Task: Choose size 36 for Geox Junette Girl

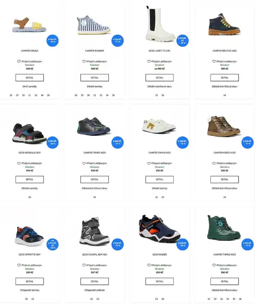Action: pos(163,95)
